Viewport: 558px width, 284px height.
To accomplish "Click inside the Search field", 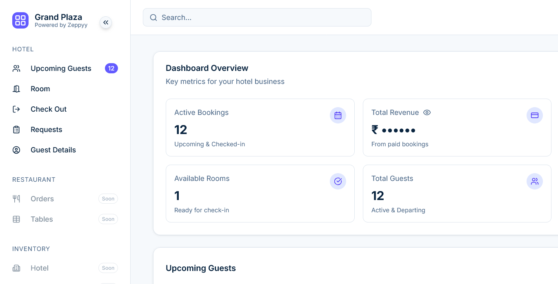I will (257, 18).
